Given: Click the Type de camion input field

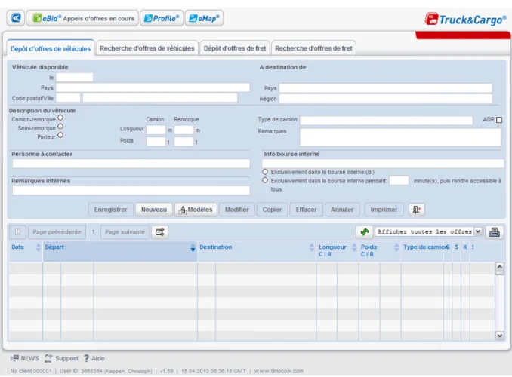Looking at the screenshot, I should (386, 121).
